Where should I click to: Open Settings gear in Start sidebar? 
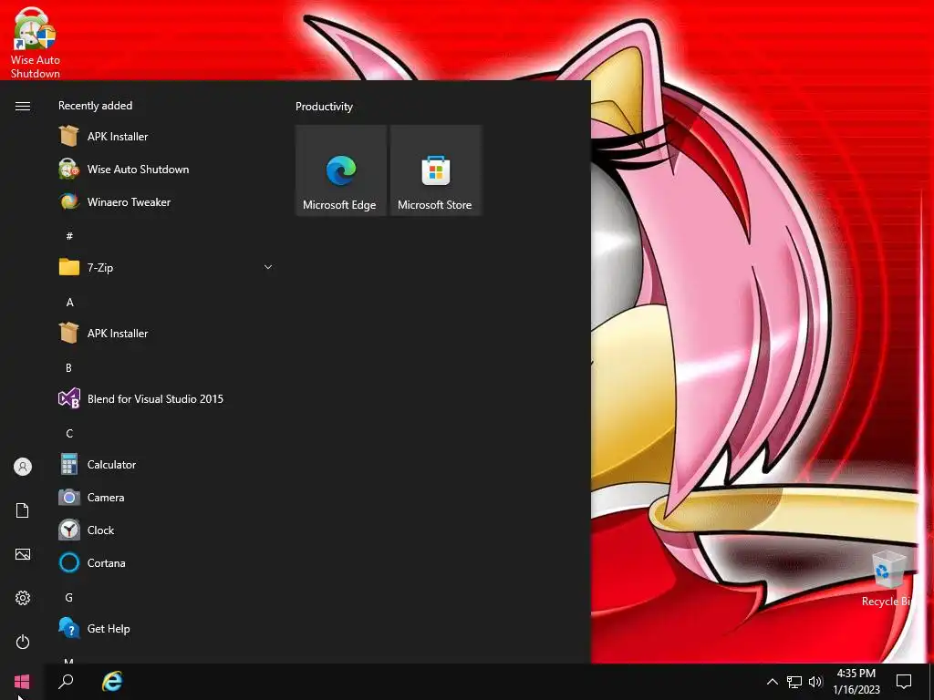click(23, 598)
